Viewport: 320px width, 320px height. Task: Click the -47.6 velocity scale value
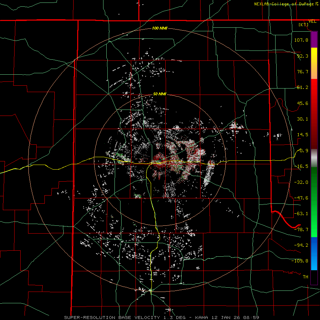click(x=301, y=198)
